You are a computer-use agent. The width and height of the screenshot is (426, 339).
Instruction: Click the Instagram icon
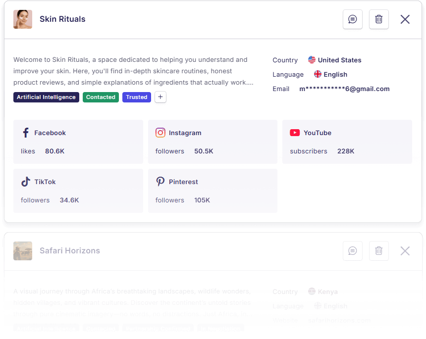point(160,133)
